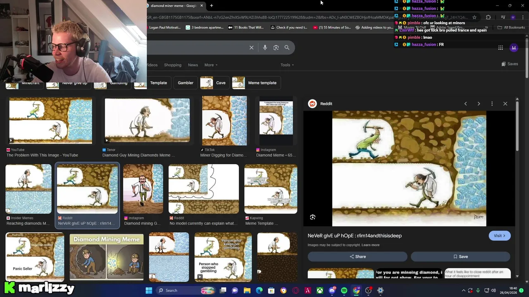The height and width of the screenshot is (297, 529).
Task: Open Microsoft Store from the taskbar
Action: [x=271, y=290]
